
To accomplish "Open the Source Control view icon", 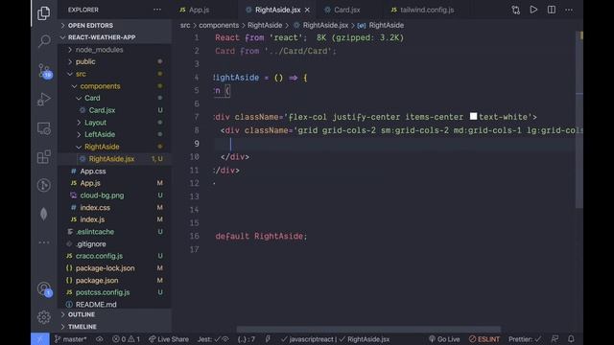I will pyautogui.click(x=45, y=71).
